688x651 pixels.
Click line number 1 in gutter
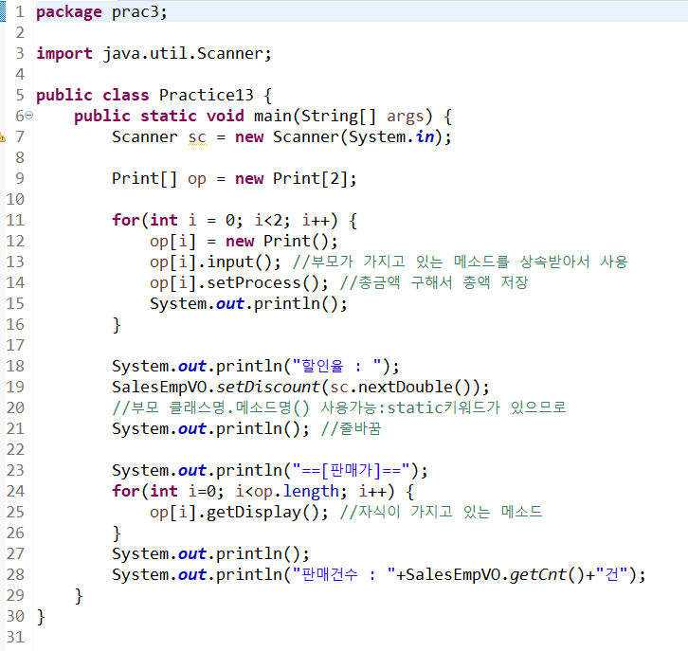[x=20, y=11]
